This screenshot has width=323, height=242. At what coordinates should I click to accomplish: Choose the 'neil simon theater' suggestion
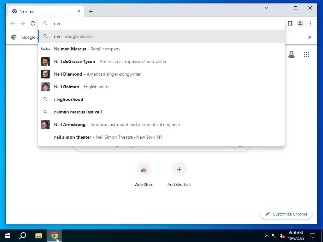click(161, 137)
